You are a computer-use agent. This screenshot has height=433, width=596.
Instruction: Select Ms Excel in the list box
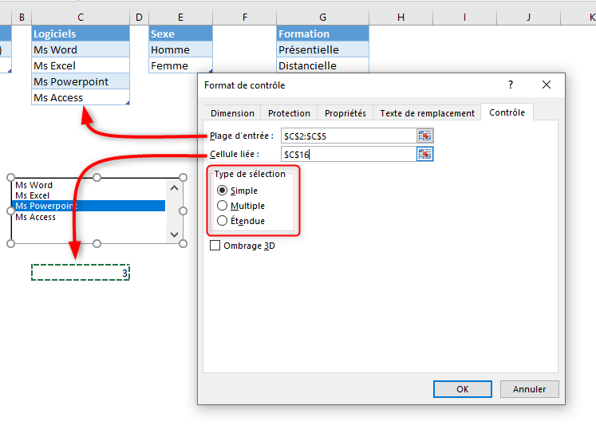(x=89, y=195)
